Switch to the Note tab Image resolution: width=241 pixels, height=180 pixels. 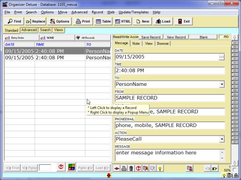136,43
